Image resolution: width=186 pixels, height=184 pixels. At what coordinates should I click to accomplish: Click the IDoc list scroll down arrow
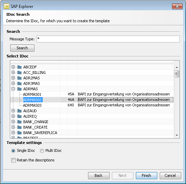point(177,135)
